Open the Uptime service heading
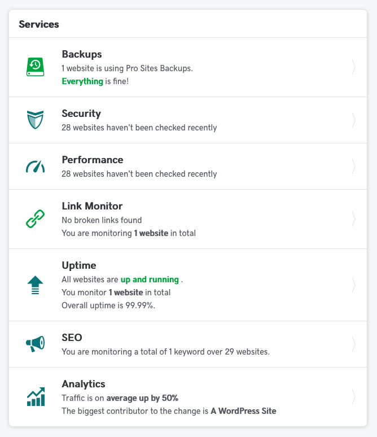Viewport: 377px width, 437px height. point(79,265)
